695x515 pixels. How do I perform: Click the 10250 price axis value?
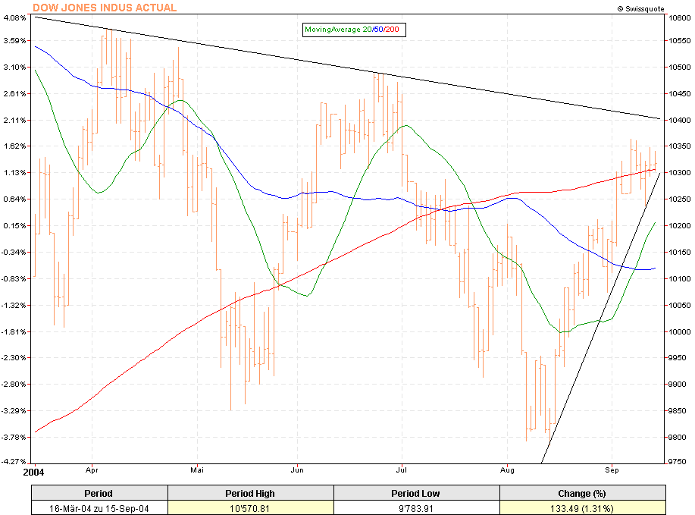680,199
